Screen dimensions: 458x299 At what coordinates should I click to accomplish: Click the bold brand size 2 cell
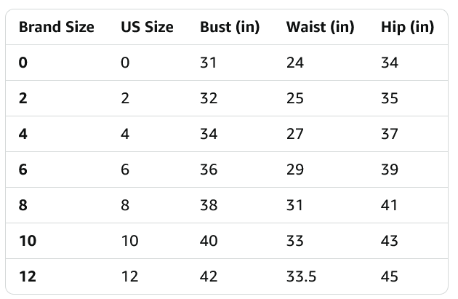(x=23, y=98)
